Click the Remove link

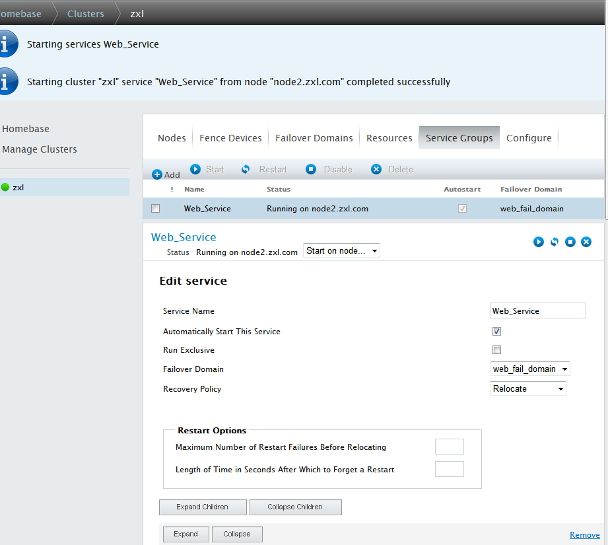(585, 535)
